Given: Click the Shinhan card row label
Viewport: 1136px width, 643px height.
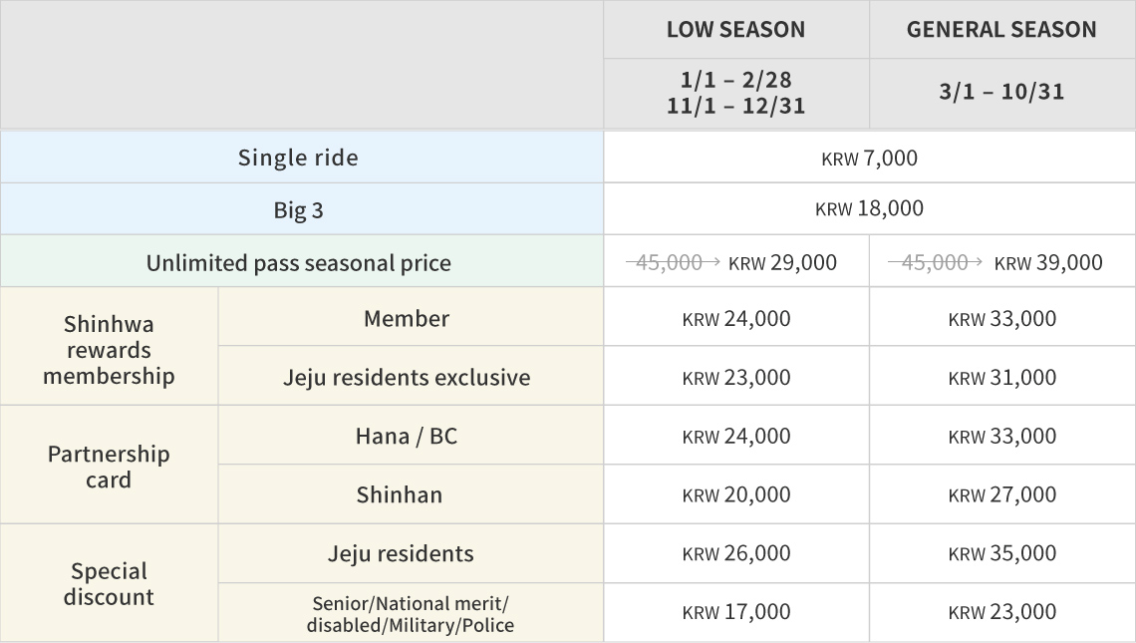Looking at the screenshot, I should [x=400, y=494].
